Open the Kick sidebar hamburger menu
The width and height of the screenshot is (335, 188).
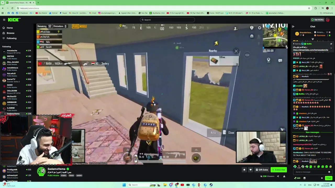4,20
